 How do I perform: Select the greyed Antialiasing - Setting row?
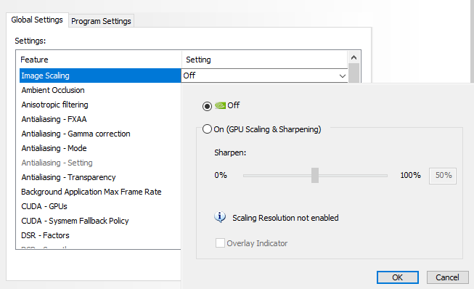coord(100,163)
